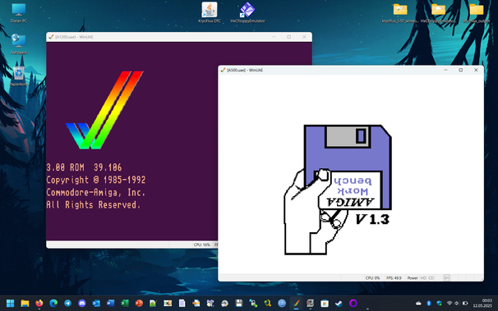Select the kryoflux_output desktop folder
The height and width of the screenshot is (311, 498).
(x=477, y=13)
